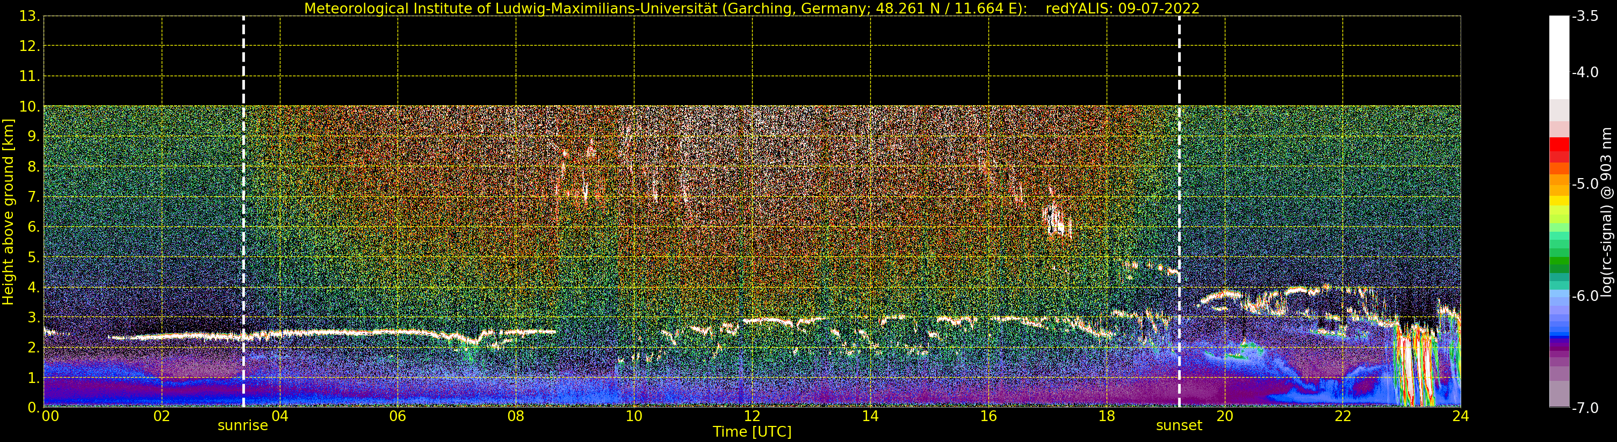Click the height axis tick '2.'
The width and height of the screenshot is (1617, 442).
34,348
